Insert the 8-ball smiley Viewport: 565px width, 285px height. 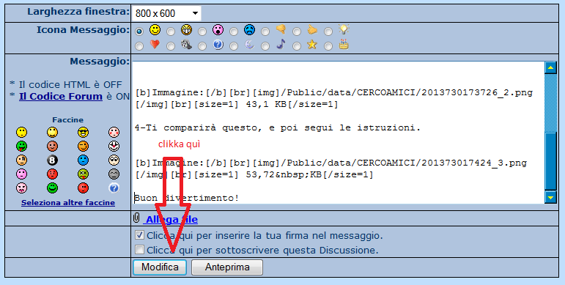coord(52,160)
